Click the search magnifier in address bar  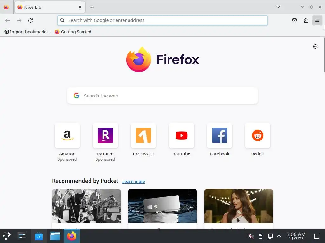[63, 20]
